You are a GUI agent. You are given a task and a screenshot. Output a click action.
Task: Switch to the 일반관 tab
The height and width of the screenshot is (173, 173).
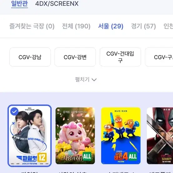click(x=19, y=4)
